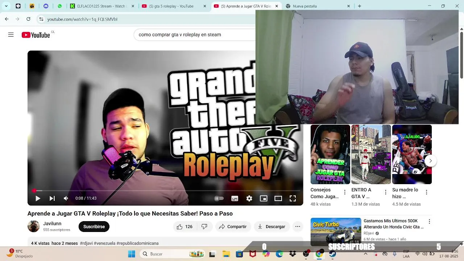
Task: Open Windows Start menu
Action: [x=131, y=254]
